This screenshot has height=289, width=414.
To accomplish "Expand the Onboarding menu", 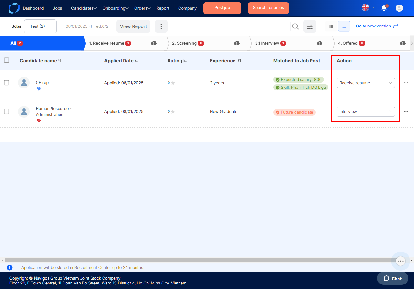I will 115,8.
